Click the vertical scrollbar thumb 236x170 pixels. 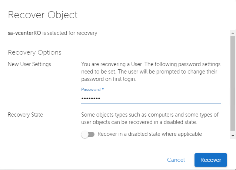click(x=233, y=83)
